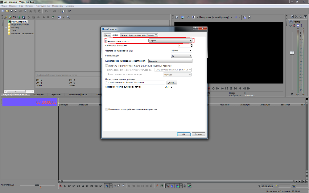
Task: Click the Master volume fader handle
Action: coord(292,53)
